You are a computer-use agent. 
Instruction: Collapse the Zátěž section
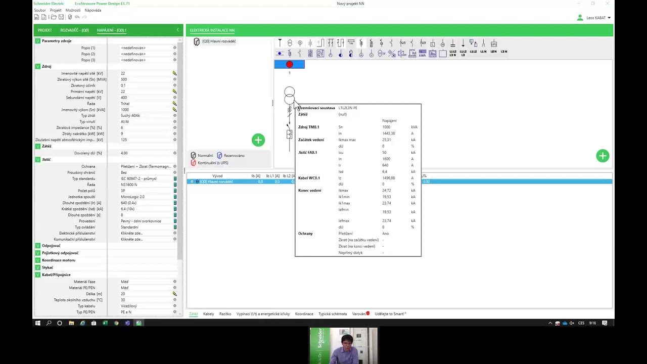[x=37, y=146]
